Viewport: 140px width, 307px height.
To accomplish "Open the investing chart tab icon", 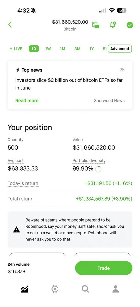I will (x=24, y=289).
